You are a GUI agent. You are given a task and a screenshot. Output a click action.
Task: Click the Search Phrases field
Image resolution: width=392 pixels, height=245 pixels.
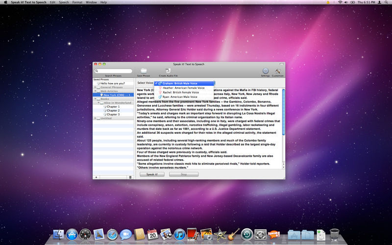pos(113,71)
